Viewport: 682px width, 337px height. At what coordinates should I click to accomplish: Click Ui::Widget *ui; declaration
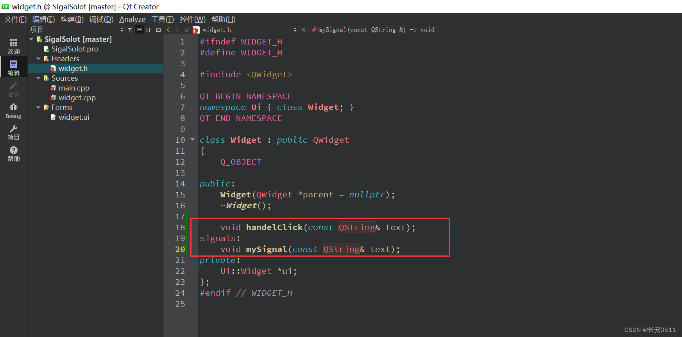(258, 271)
